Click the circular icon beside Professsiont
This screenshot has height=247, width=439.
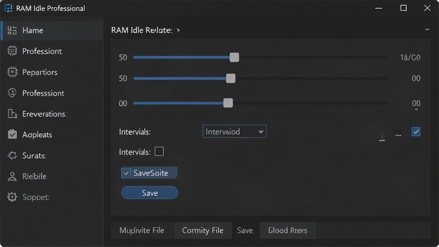pyautogui.click(x=12, y=93)
